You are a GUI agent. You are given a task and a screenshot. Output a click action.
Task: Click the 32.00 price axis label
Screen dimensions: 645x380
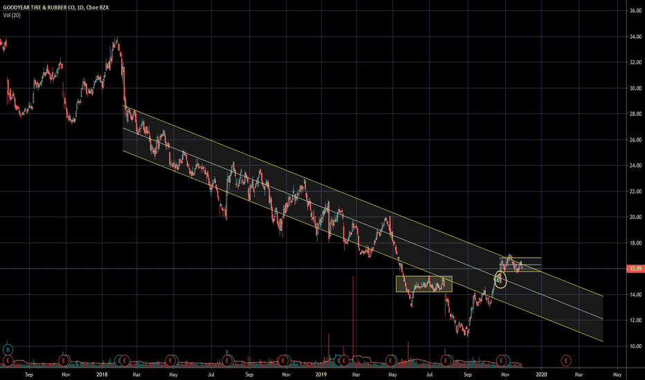[635, 62]
